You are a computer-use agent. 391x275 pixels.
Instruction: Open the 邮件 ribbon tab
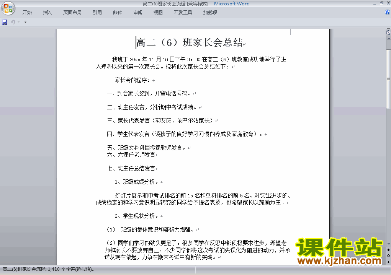(118, 13)
